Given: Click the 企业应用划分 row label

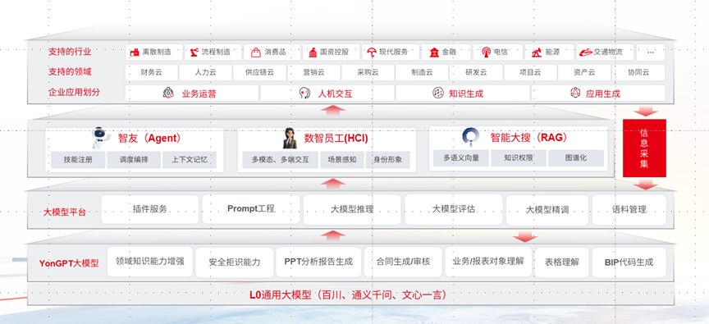Looking at the screenshot, I should point(74,93).
